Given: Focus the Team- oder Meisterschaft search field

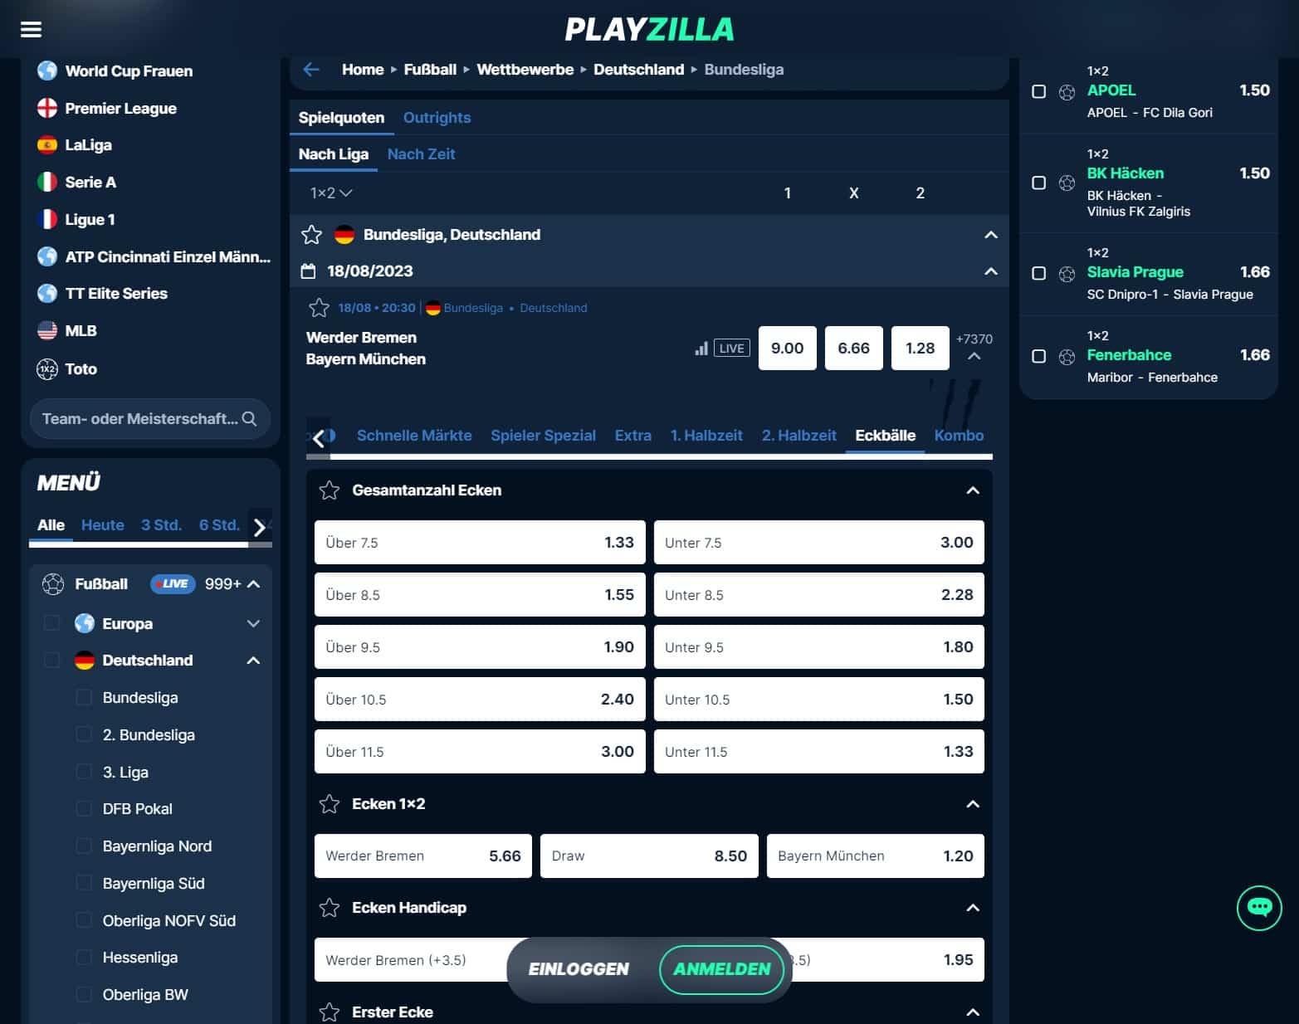Looking at the screenshot, I should point(149,419).
